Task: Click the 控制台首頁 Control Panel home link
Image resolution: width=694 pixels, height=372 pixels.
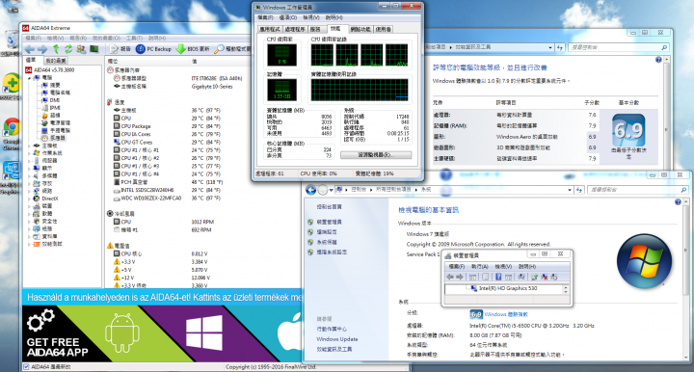Action: (x=330, y=206)
